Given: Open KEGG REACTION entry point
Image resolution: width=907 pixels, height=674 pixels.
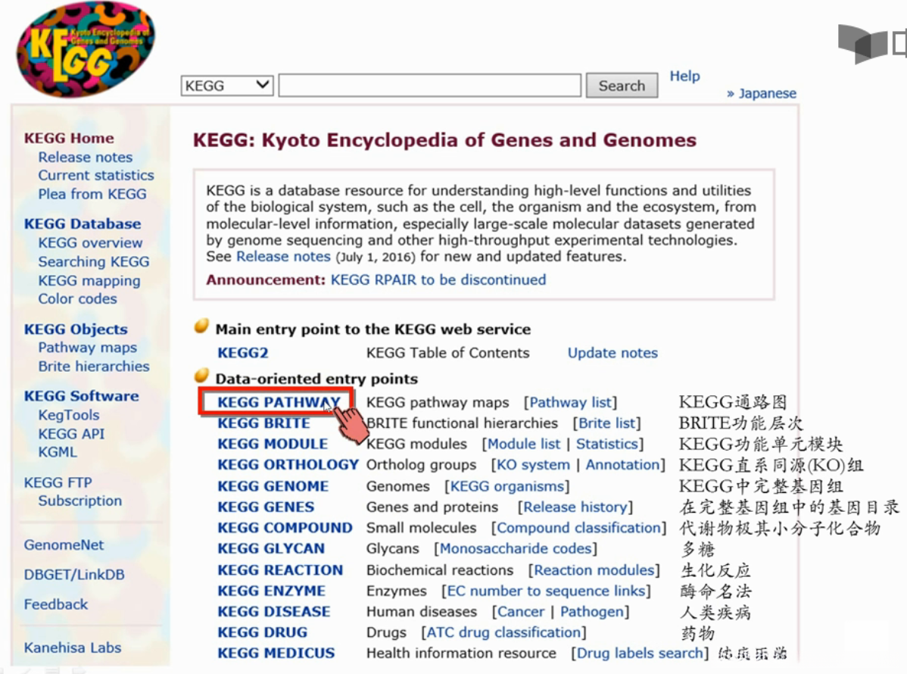Looking at the screenshot, I should (x=280, y=569).
